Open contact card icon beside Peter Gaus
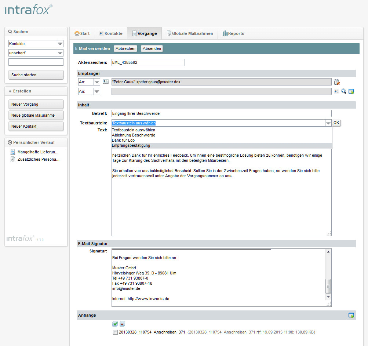The image size is (368, 346). pos(106,82)
